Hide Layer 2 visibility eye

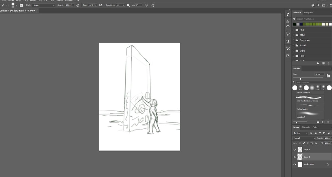pos(295,150)
